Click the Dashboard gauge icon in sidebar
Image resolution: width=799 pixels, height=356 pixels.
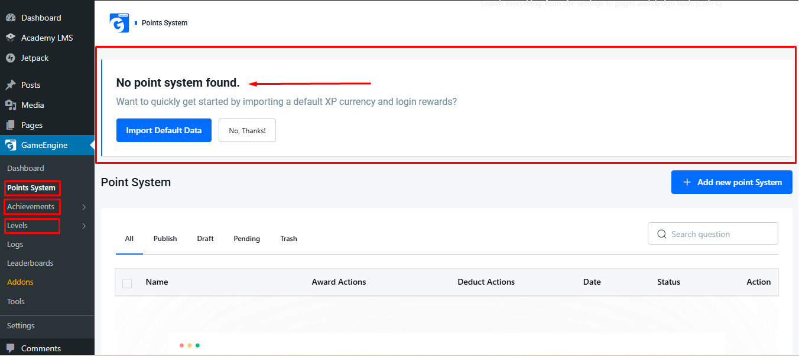coord(11,18)
